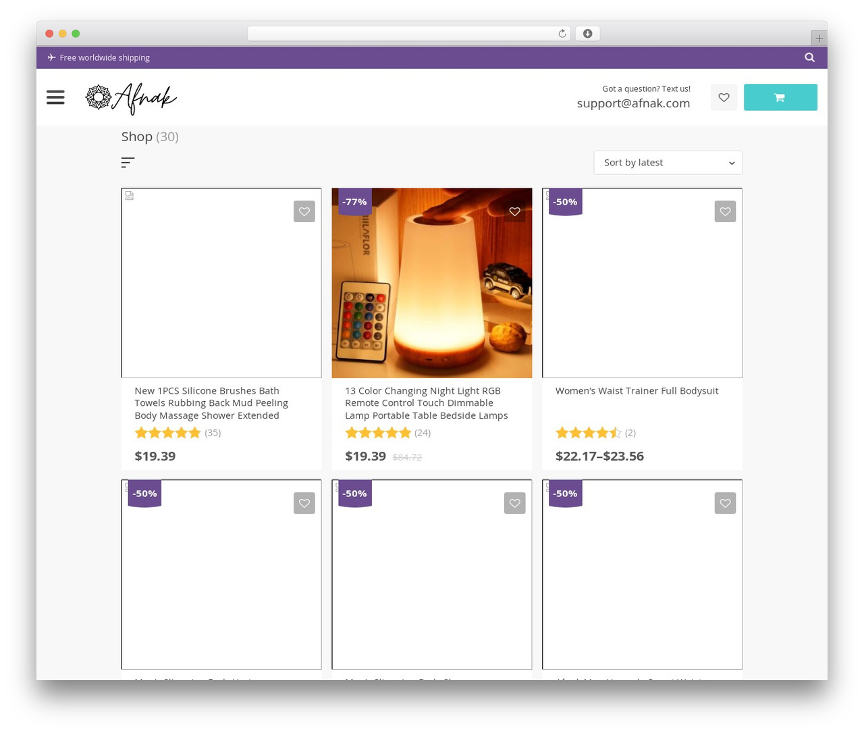Click the support@afnak.com email link
The height and width of the screenshot is (732, 864).
(x=633, y=103)
